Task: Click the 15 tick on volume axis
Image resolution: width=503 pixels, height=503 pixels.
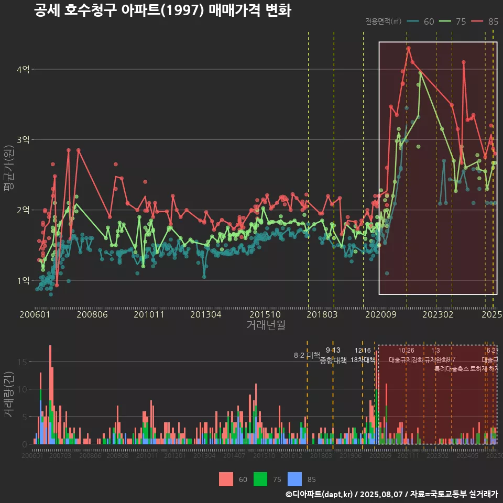Action: tap(23, 362)
